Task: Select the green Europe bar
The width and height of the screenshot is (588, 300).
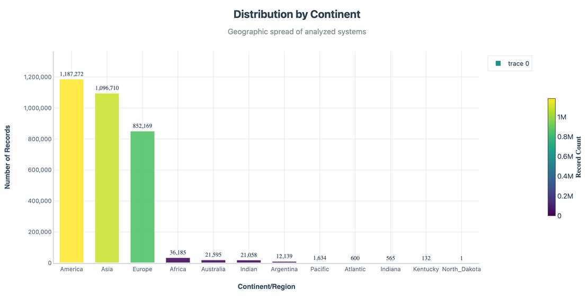Action: [x=142, y=197]
